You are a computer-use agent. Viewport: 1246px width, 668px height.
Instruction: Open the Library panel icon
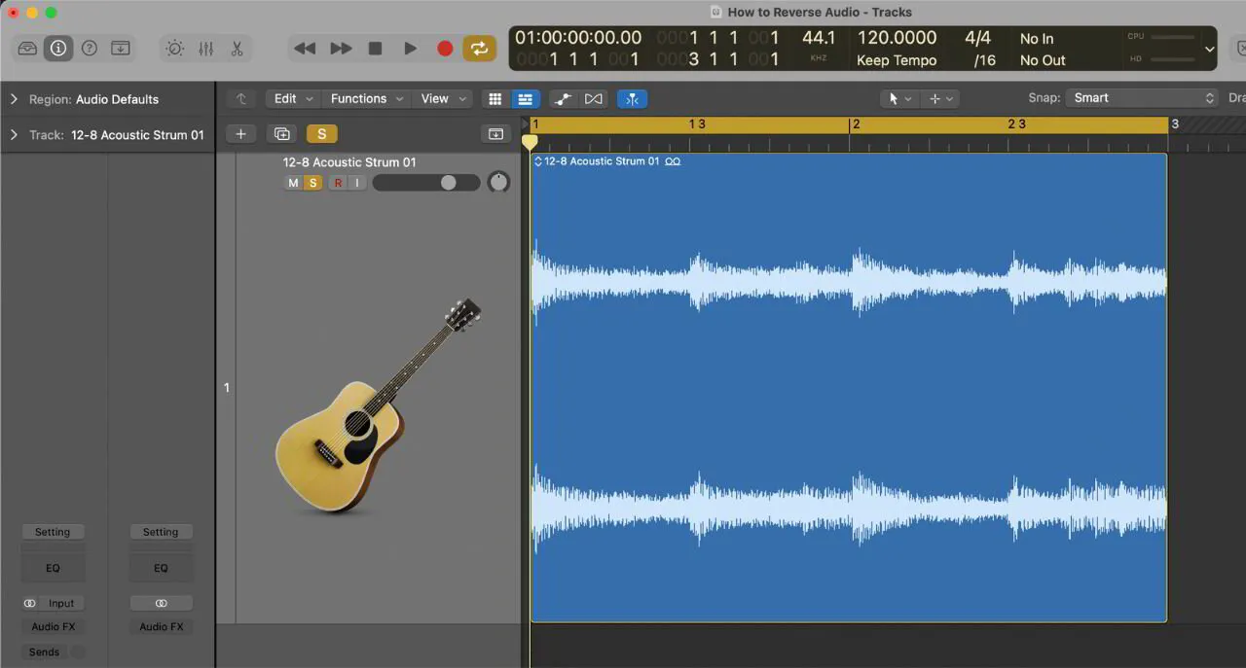27,48
